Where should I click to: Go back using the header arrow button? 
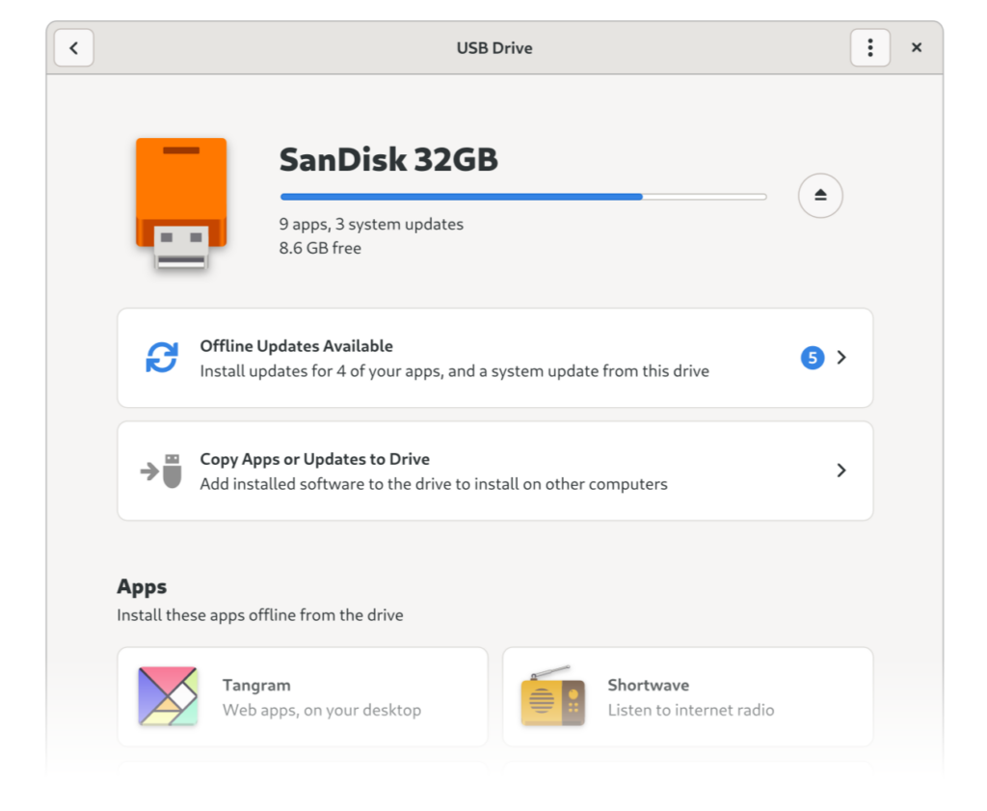click(73, 48)
